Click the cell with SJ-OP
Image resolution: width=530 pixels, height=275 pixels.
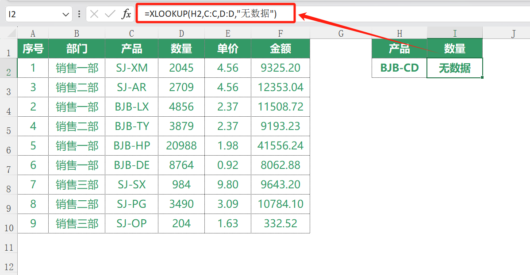[x=131, y=223]
